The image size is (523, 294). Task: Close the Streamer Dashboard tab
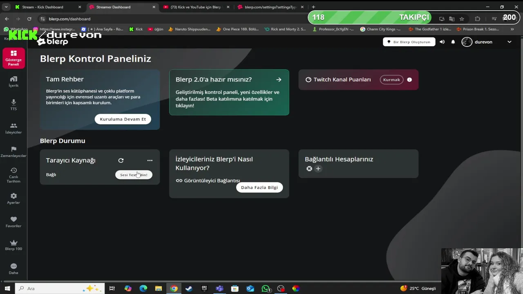click(154, 7)
